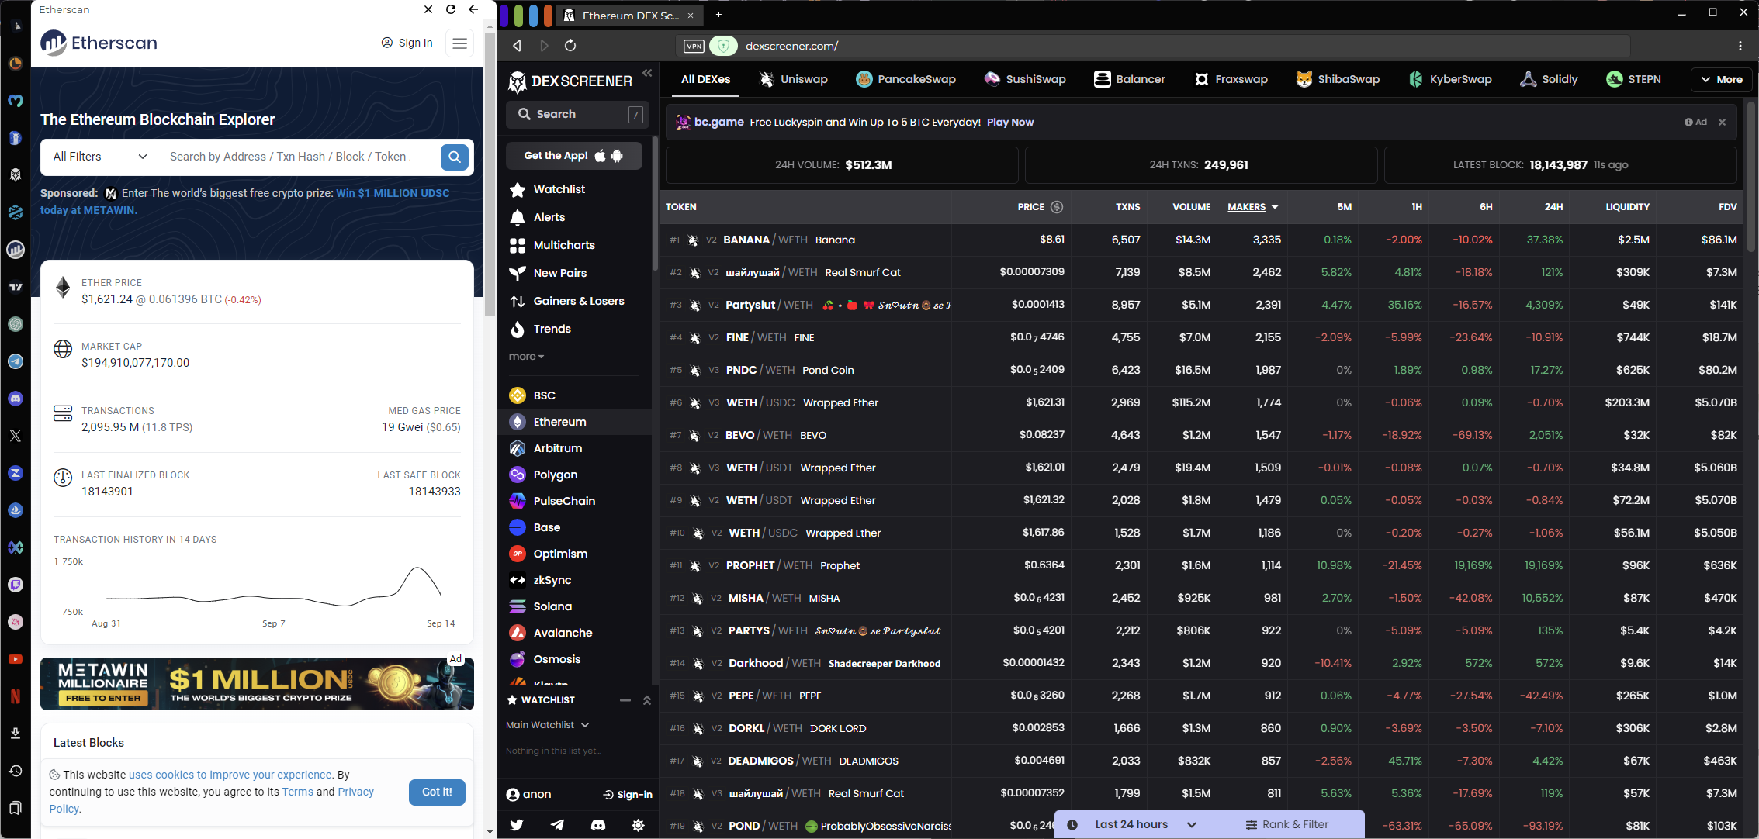This screenshot has width=1759, height=839.
Task: Go back in Etherscan side panel
Action: coord(473,9)
